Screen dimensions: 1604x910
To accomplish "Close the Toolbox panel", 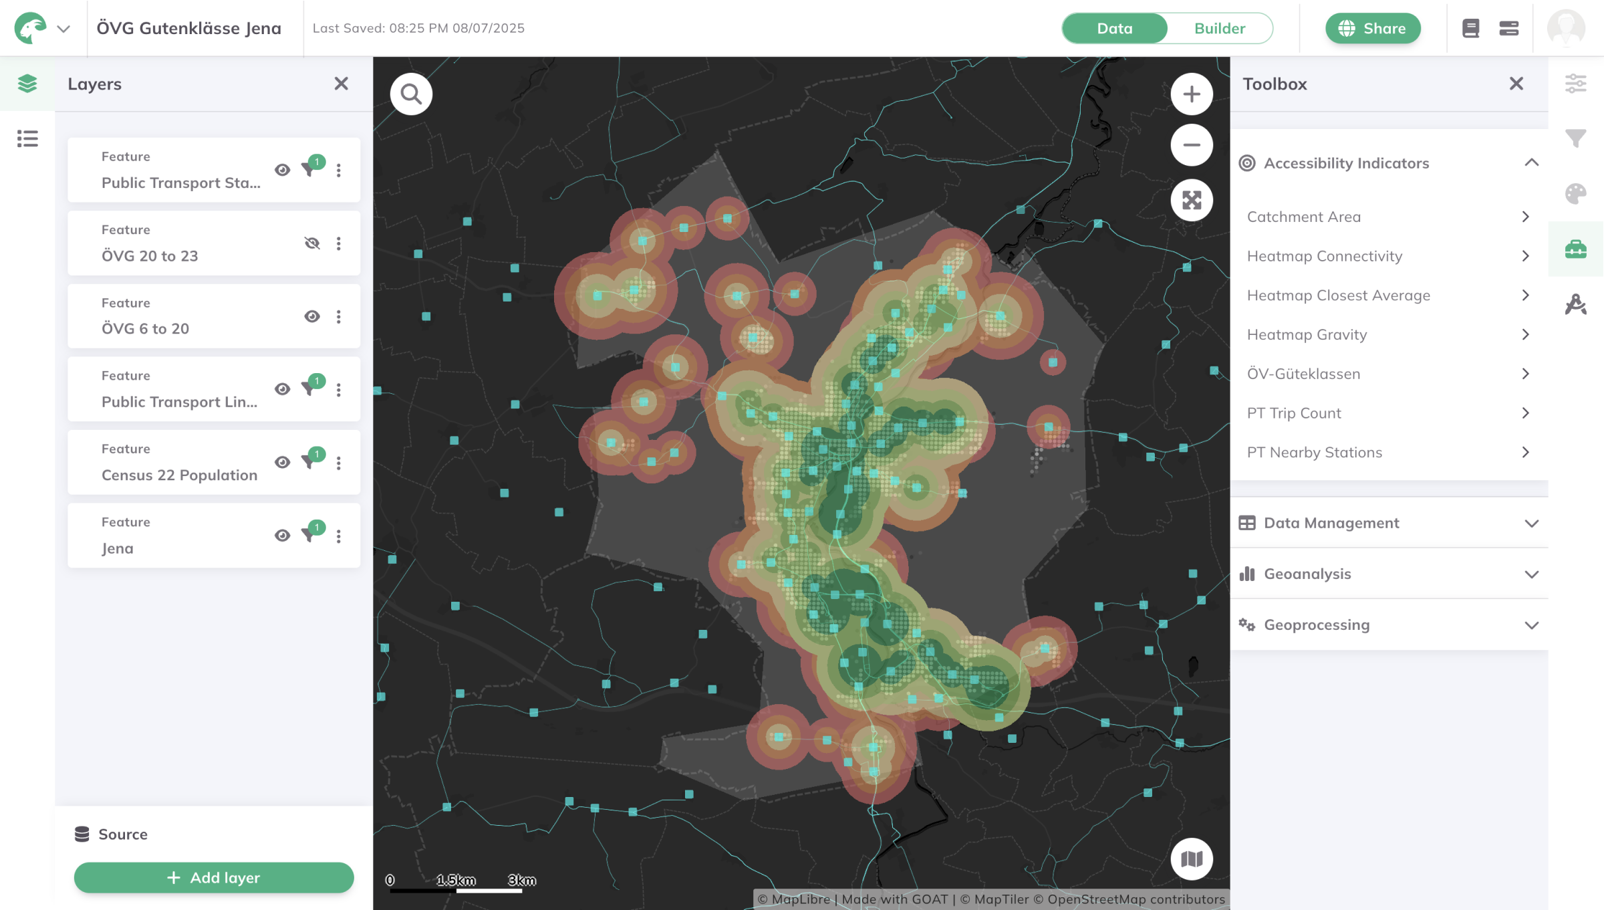I will [1516, 84].
